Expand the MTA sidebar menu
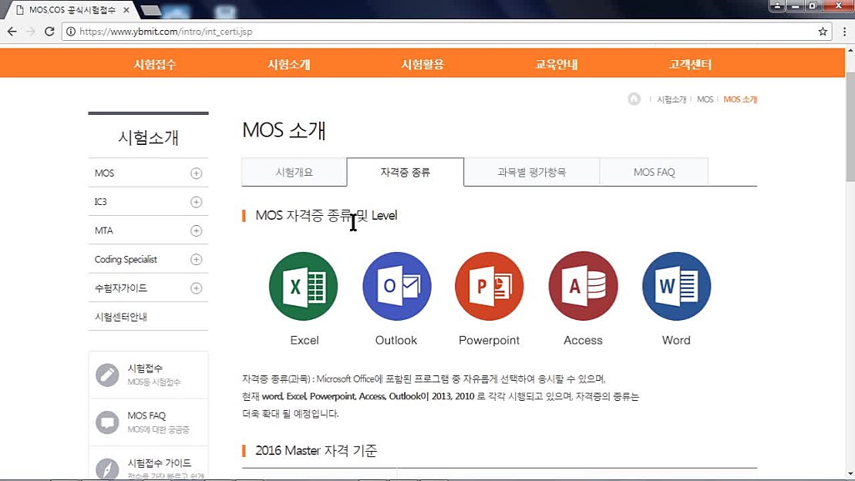 (197, 230)
